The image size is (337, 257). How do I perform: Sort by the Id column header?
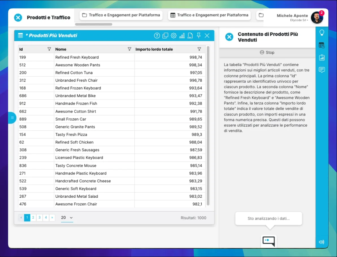pos(21,49)
